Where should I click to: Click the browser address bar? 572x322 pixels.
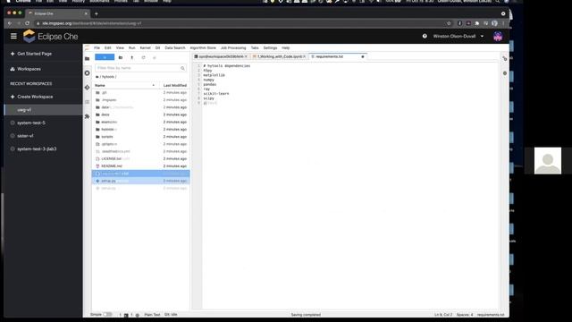[x=240, y=23]
